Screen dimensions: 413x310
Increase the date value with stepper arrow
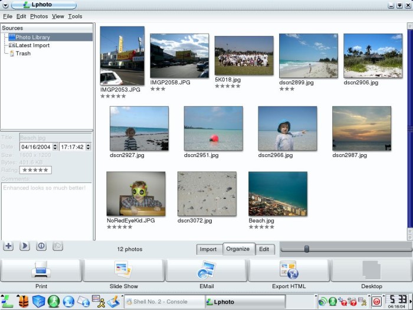pyautogui.click(x=55, y=145)
